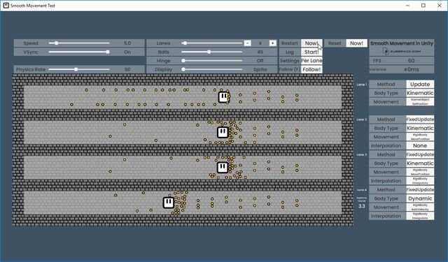The height and width of the screenshot is (262, 448).
Task: Change Lane 3 Movement value
Action: coord(420,172)
